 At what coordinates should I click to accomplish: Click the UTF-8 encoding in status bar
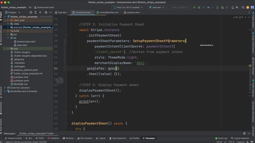click(231, 142)
